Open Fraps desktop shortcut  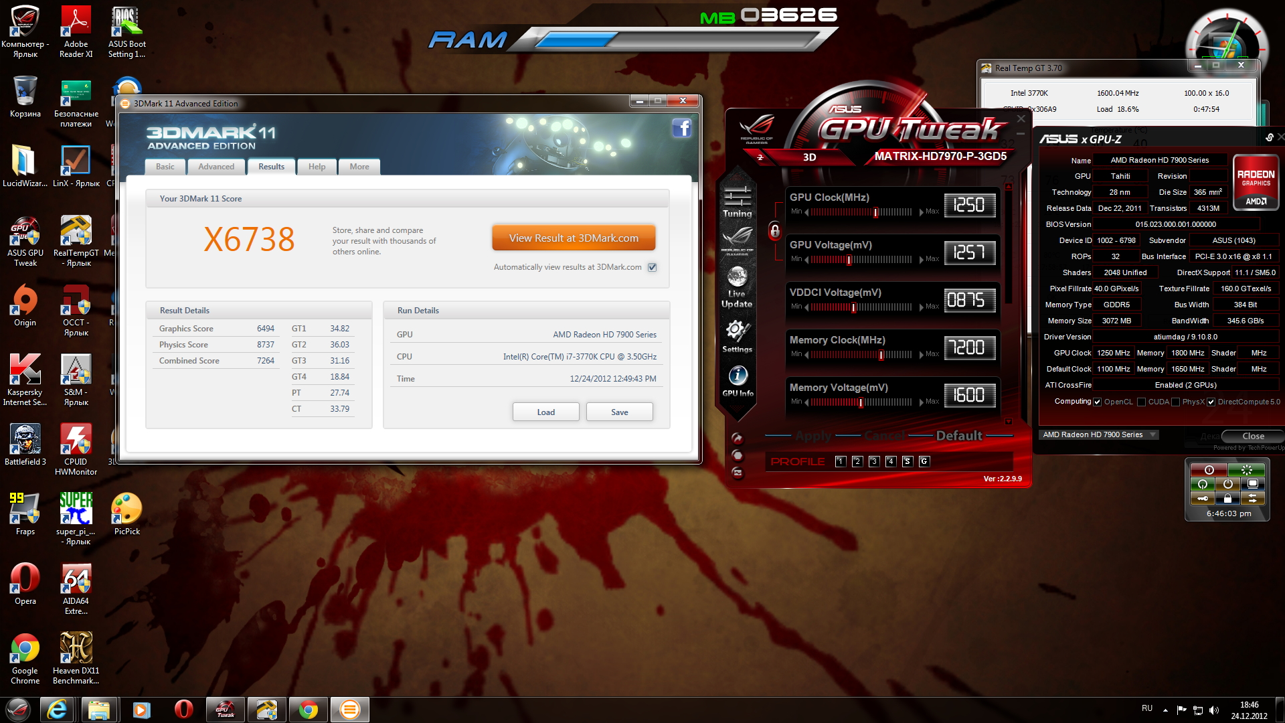(25, 515)
